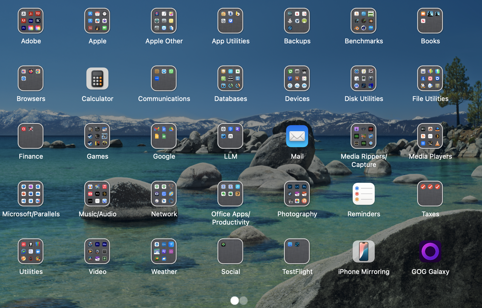
Task: Open the Media Rippers/Capture folder
Action: pos(364,136)
